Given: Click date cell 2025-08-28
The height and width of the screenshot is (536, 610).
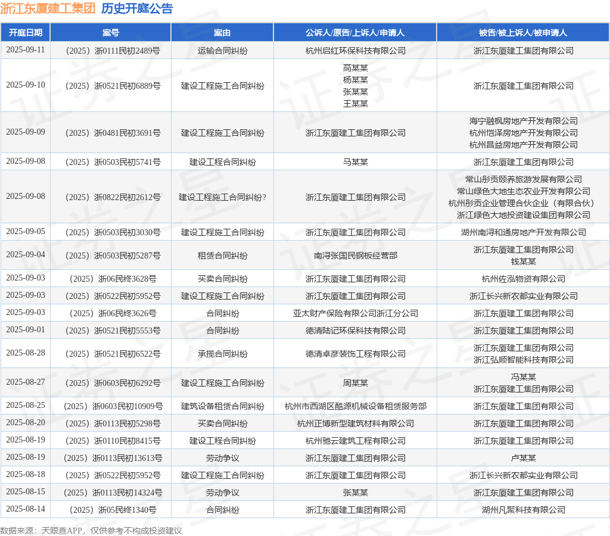Looking at the screenshot, I should pos(26,354).
